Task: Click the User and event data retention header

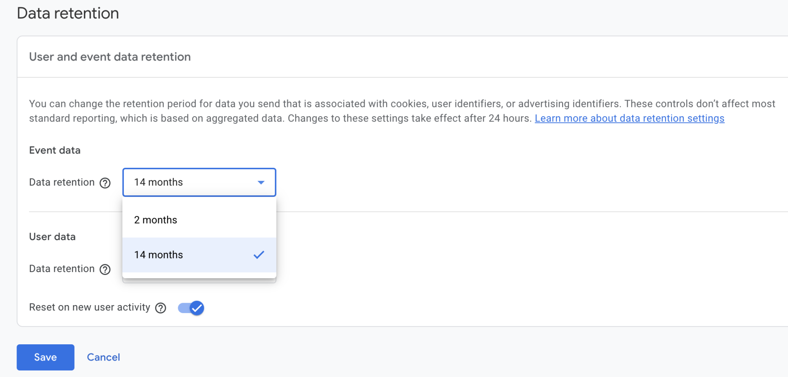Action: 110,57
